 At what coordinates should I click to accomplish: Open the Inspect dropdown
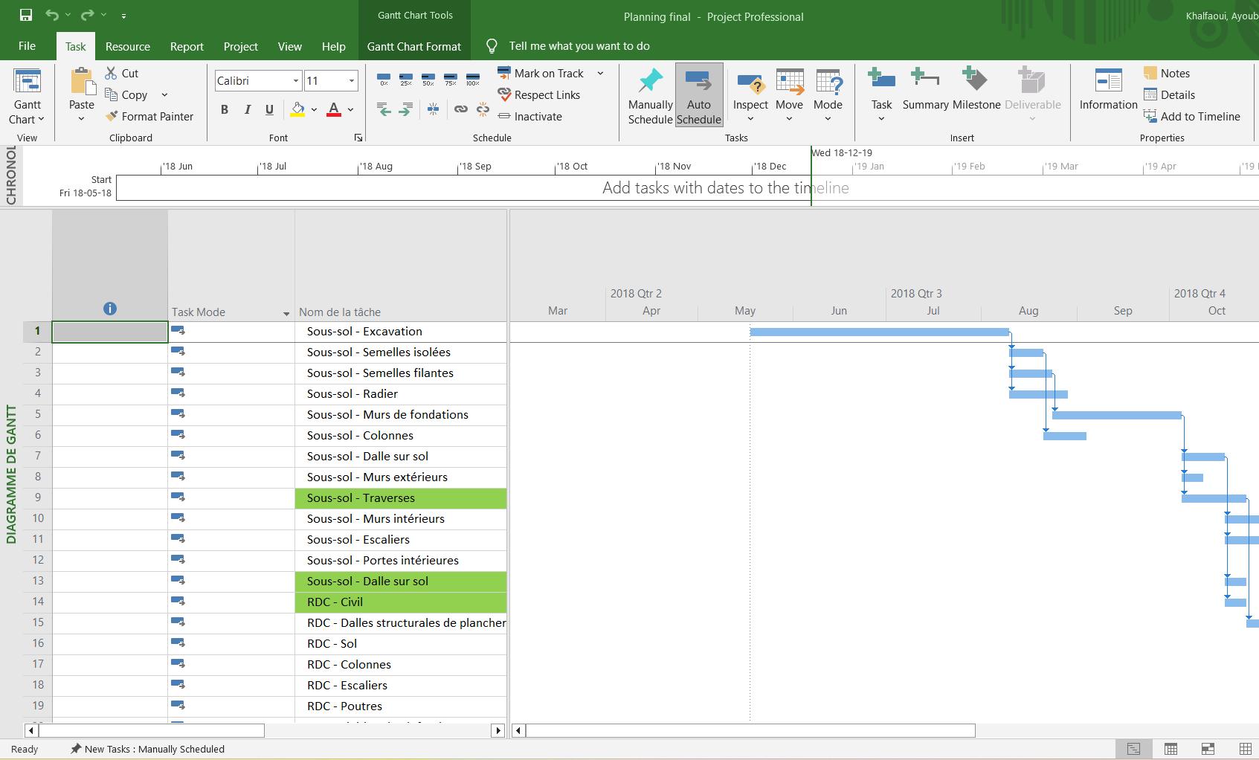pos(750,97)
